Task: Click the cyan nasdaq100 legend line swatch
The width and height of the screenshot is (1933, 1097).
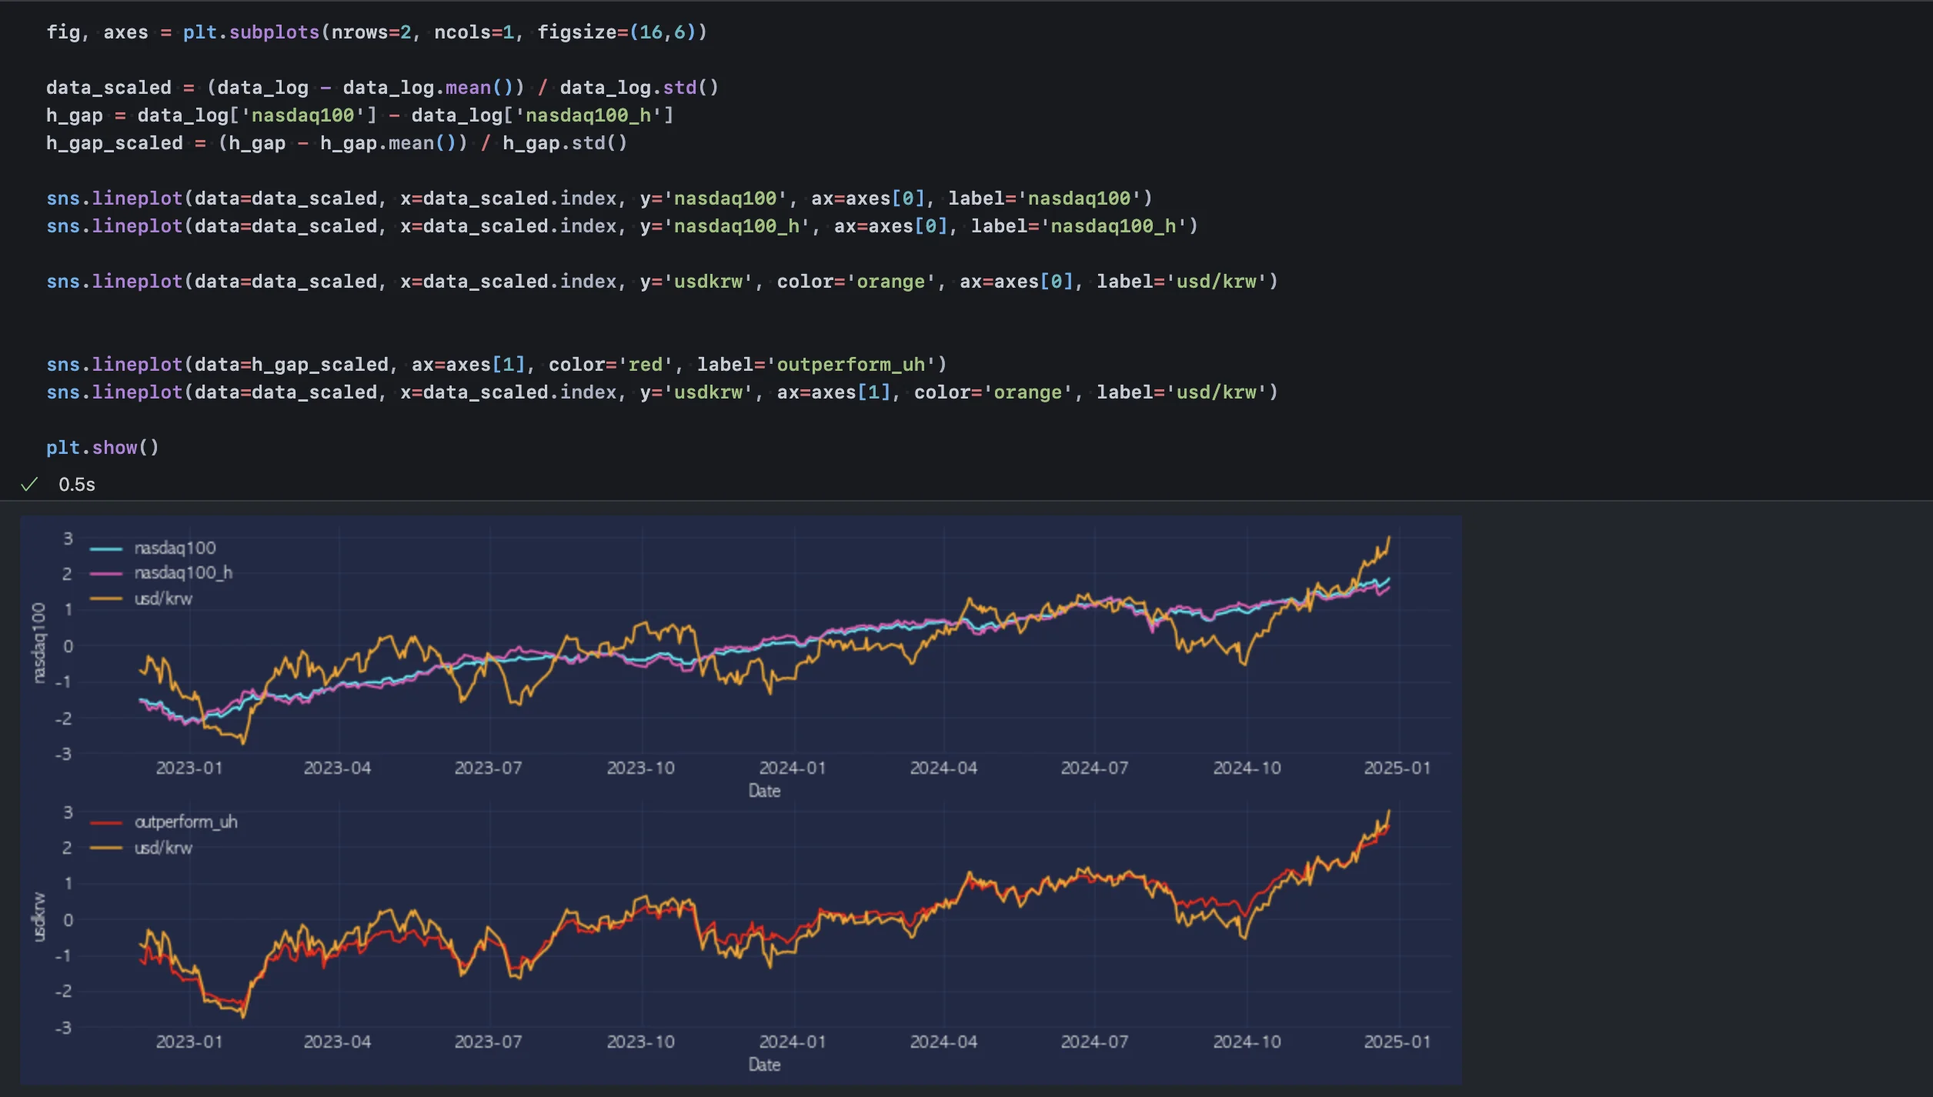Action: 106,548
